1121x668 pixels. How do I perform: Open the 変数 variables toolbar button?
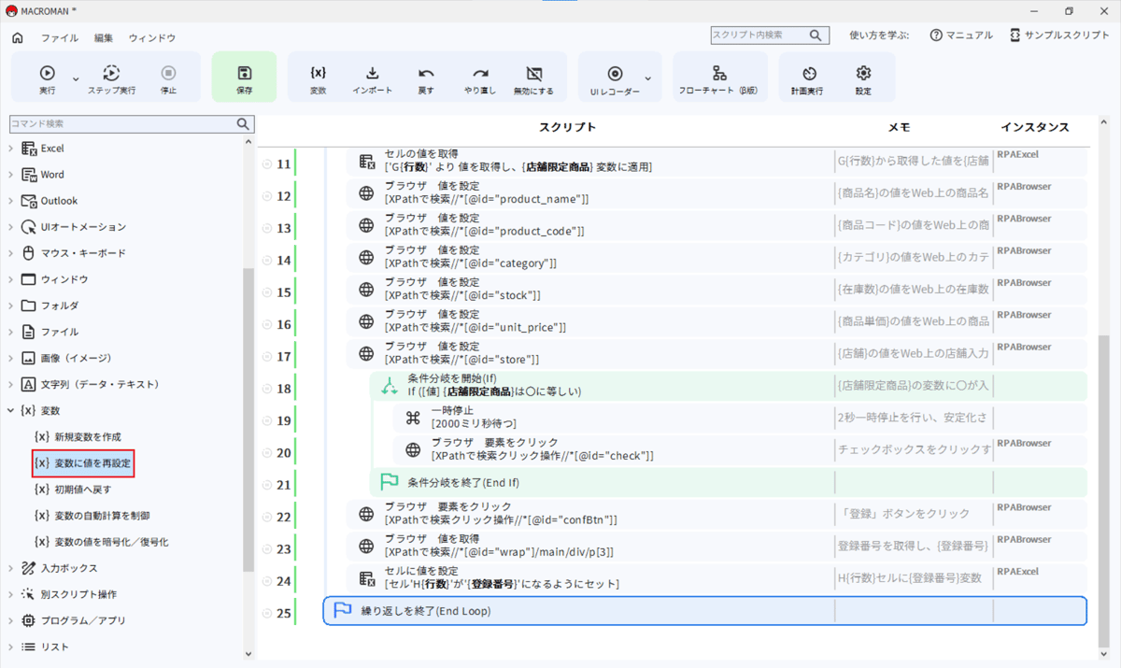(318, 79)
